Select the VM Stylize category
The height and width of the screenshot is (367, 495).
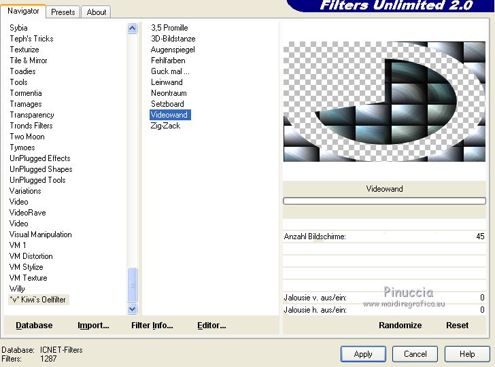pyautogui.click(x=27, y=267)
